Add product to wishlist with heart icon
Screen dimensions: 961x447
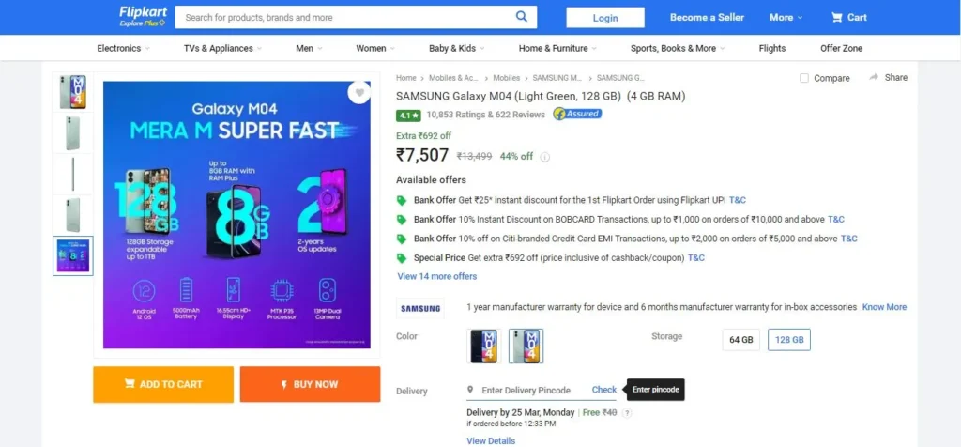pos(359,93)
